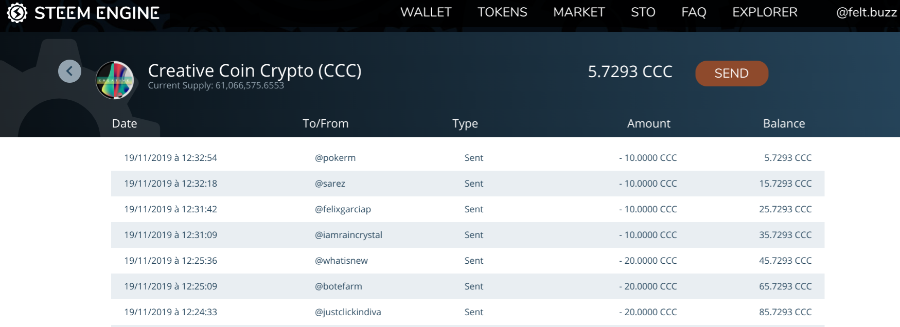Click the Creative Coin Crypto token logo
The height and width of the screenshot is (327, 900).
pyautogui.click(x=115, y=80)
